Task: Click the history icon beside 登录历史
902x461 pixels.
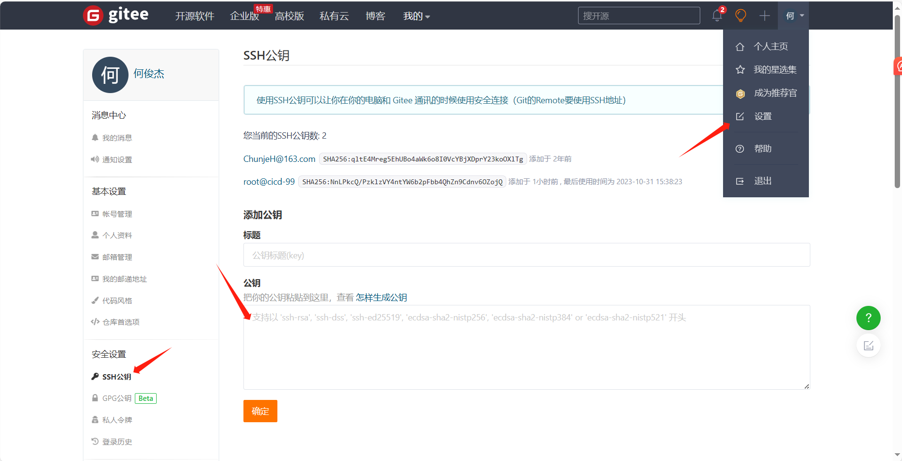Action: [x=95, y=442]
